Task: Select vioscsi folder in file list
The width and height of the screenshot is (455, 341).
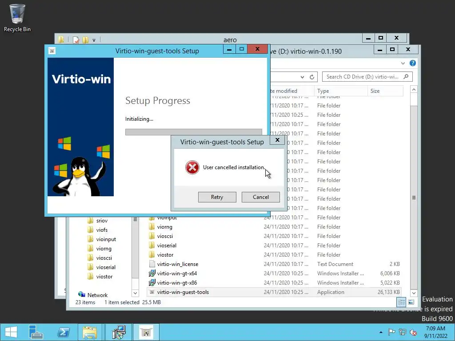Action: click(x=165, y=236)
